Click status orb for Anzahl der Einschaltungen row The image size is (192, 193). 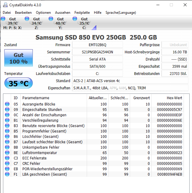tap(7, 115)
